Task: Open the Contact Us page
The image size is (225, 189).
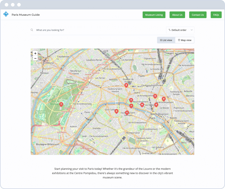Action: 198,15
